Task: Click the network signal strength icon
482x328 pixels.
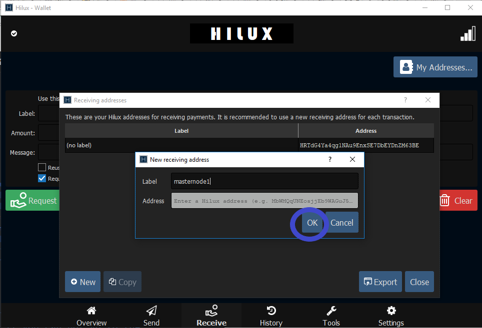Action: [x=468, y=33]
